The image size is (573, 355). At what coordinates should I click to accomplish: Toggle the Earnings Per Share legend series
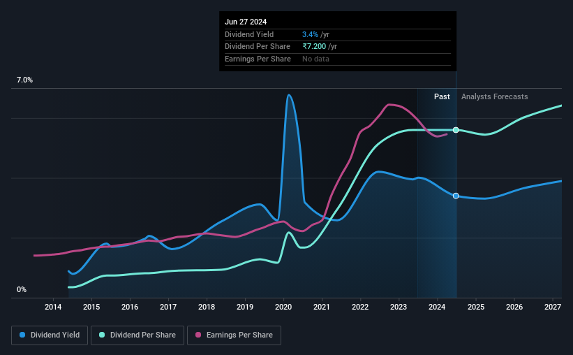pos(234,335)
